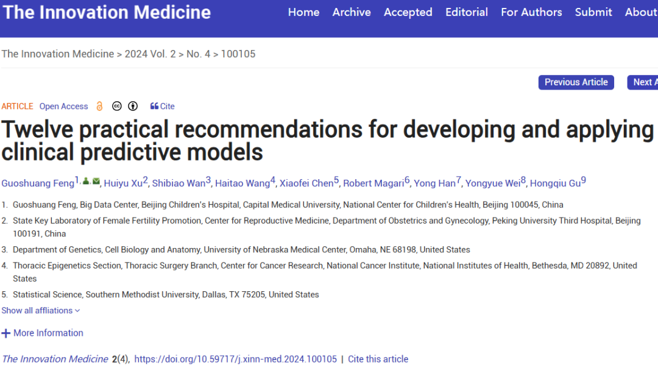This screenshot has height=368, width=658.
Task: Expand the More Information section
Action: coord(43,333)
